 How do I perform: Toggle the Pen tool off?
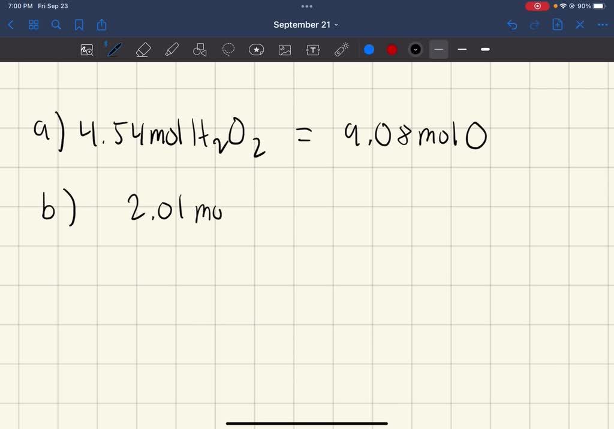114,49
